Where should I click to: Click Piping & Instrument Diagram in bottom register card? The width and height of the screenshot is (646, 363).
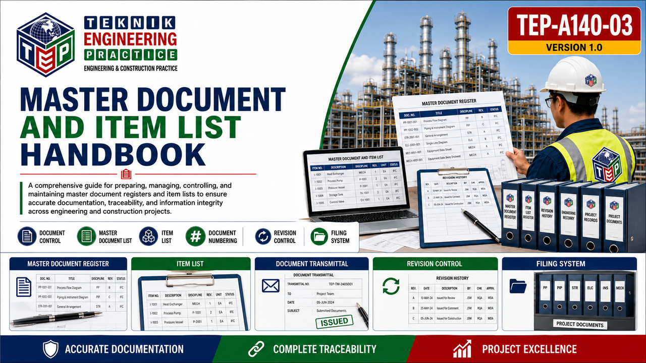pyautogui.click(x=72, y=297)
